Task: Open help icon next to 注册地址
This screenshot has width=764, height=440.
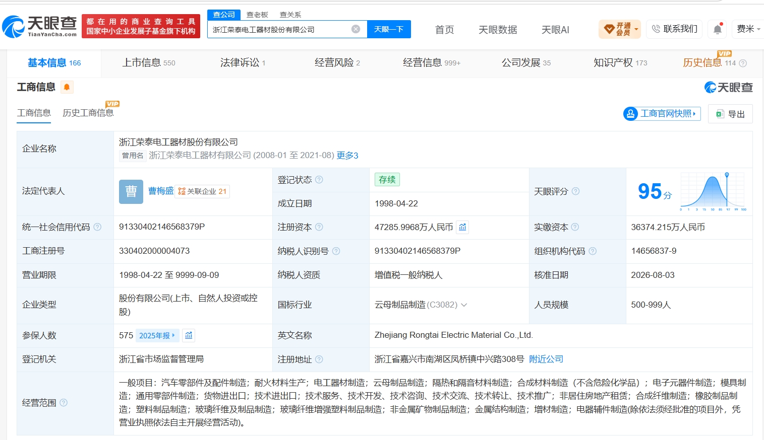Action: (x=319, y=359)
